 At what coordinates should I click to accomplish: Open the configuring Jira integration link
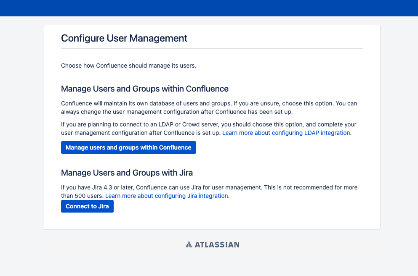point(167,196)
